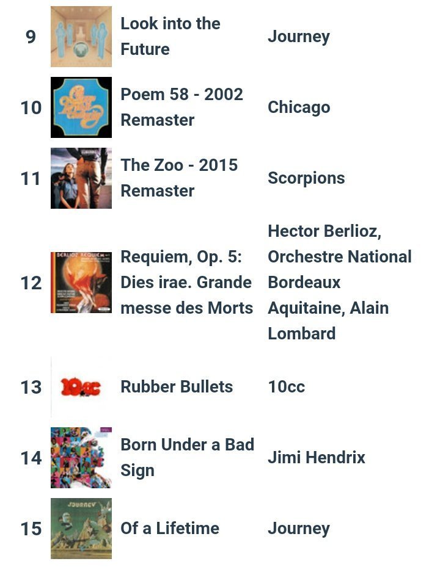The width and height of the screenshot is (440, 578).
Task: Click the Hector Berlioz artist credit
Action: pyautogui.click(x=324, y=231)
